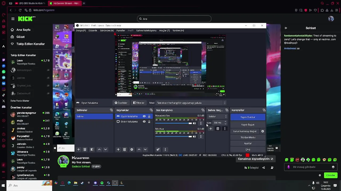Open the Düzenle menu in OBS

(x=93, y=31)
